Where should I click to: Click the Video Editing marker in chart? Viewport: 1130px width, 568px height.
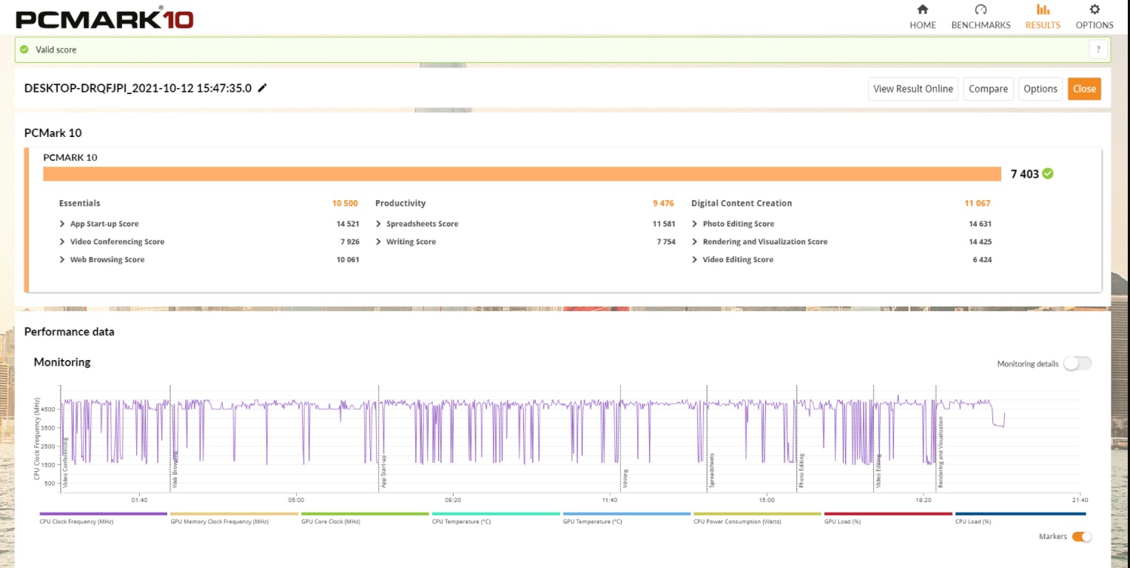click(878, 470)
